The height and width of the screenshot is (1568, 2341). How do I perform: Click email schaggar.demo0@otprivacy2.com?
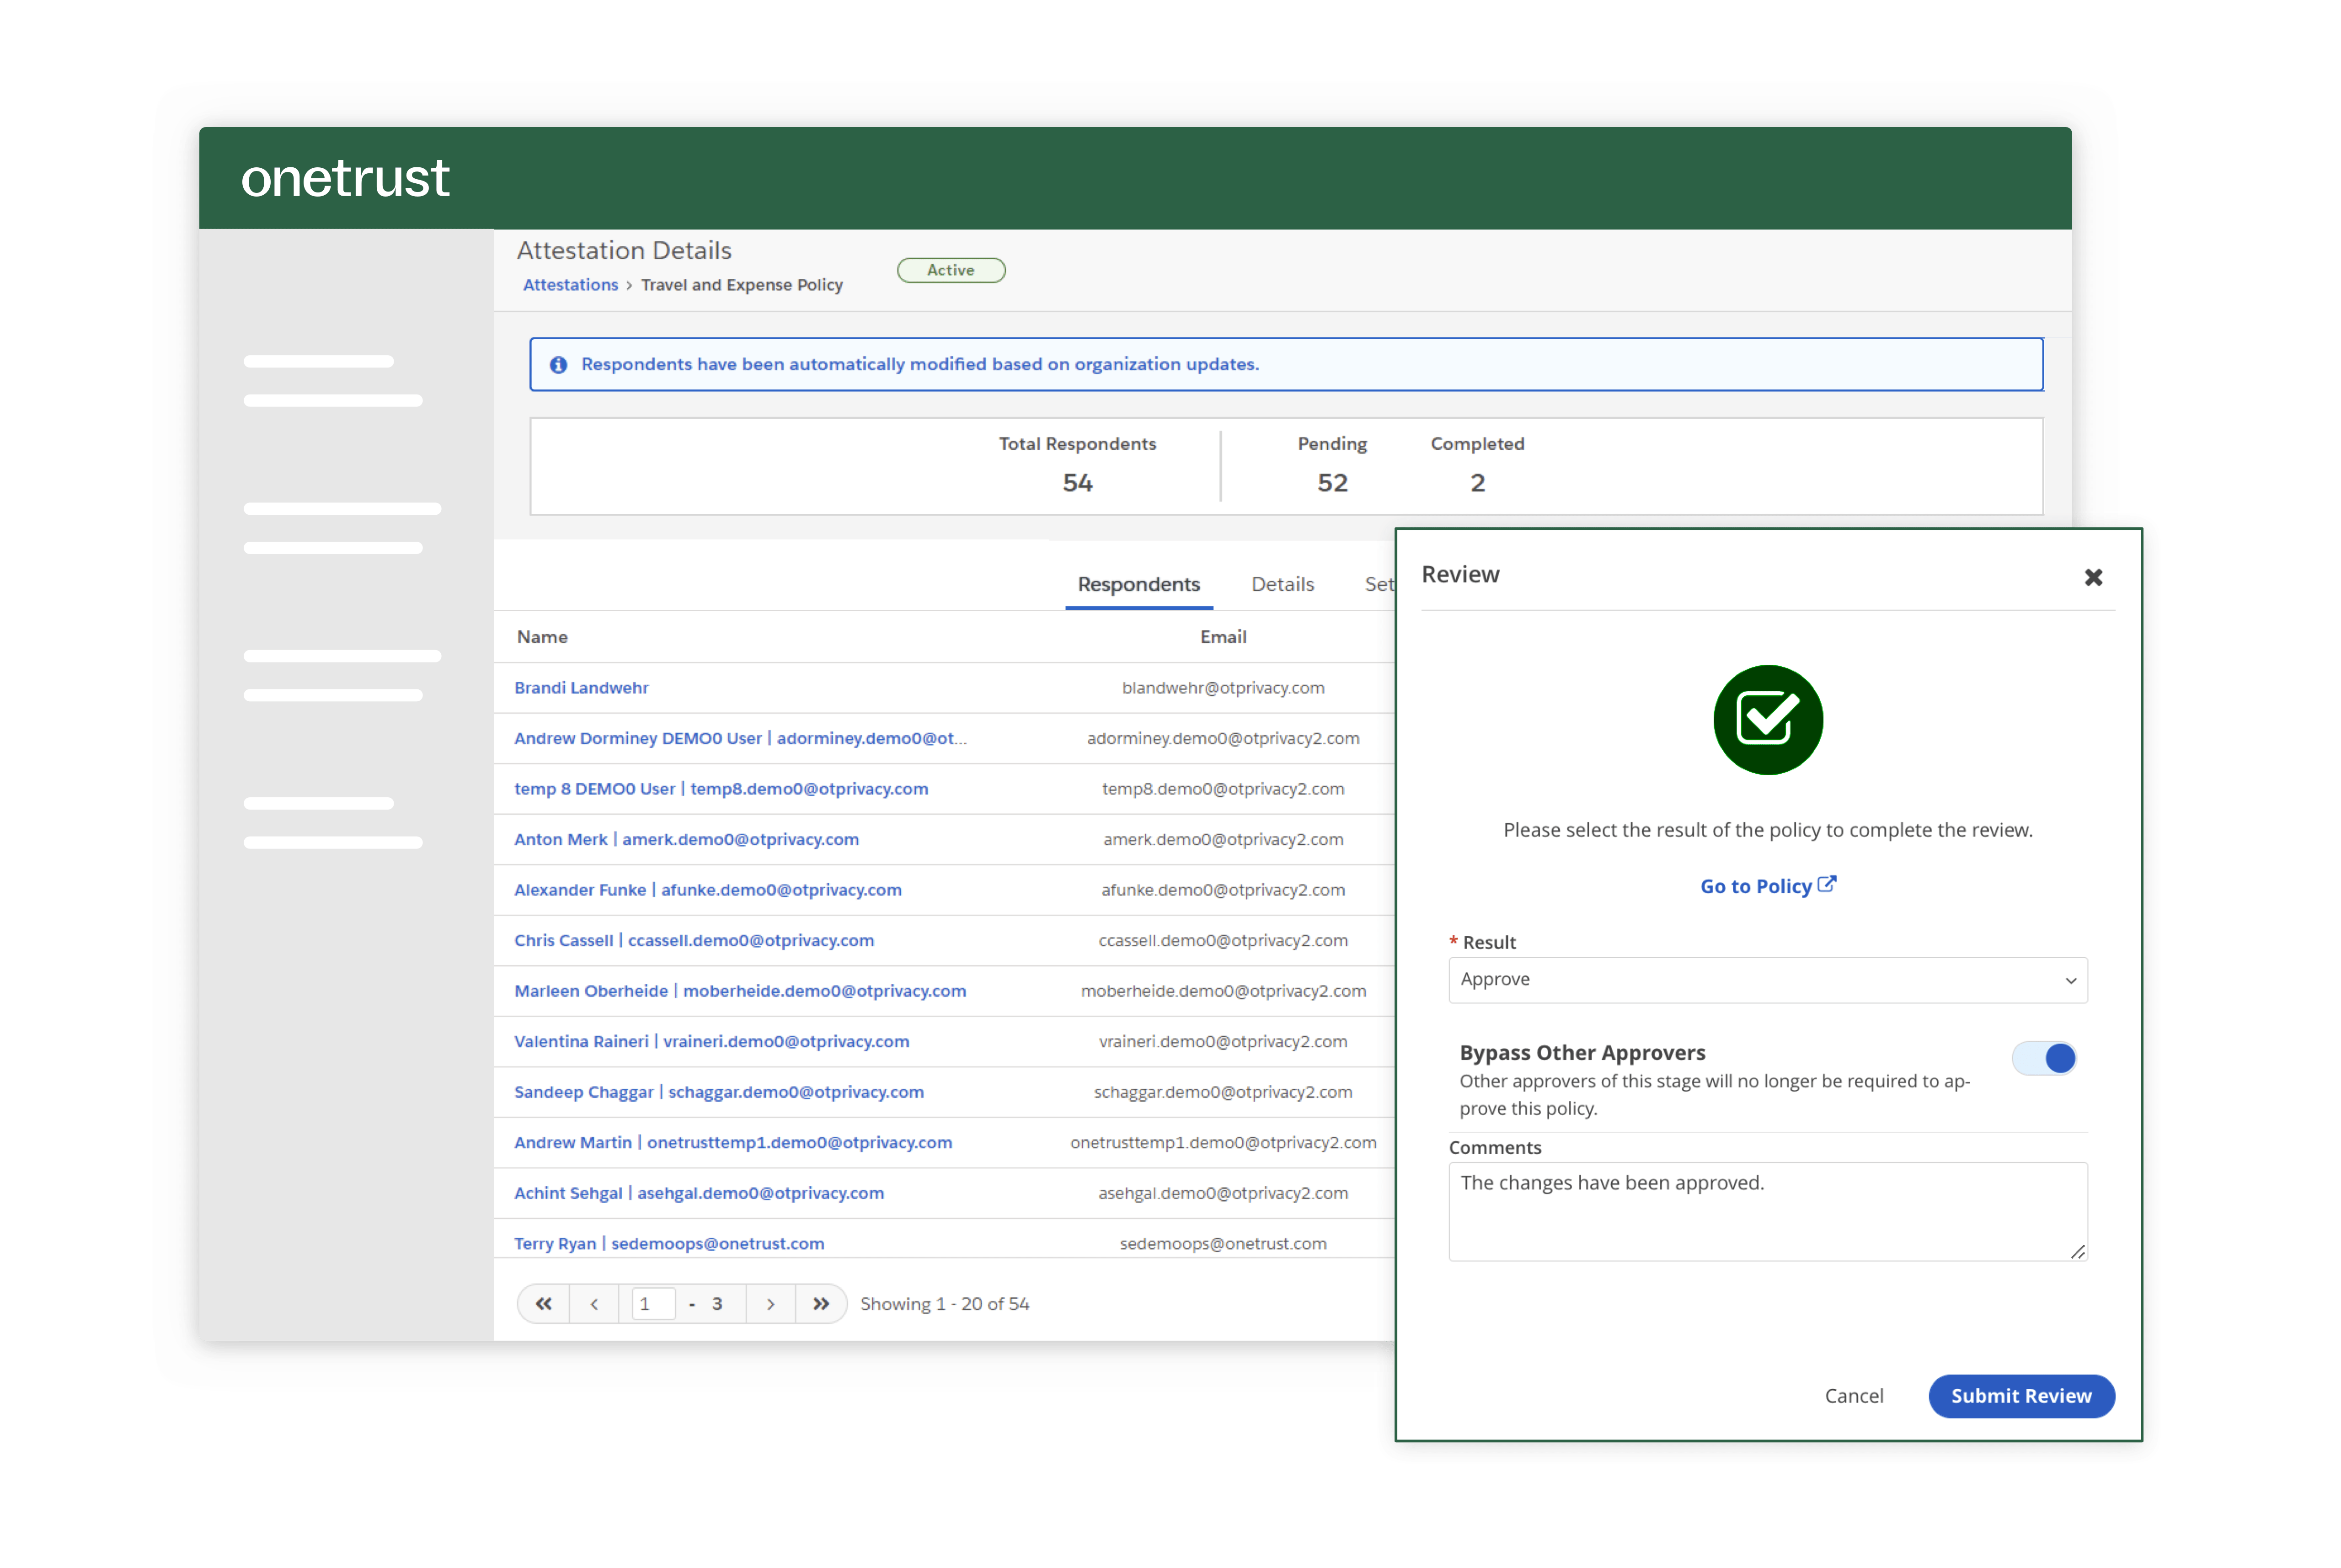(x=1222, y=1092)
